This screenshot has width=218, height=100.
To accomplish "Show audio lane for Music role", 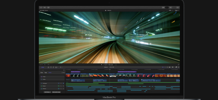I will pyautogui.click(x=59, y=86).
